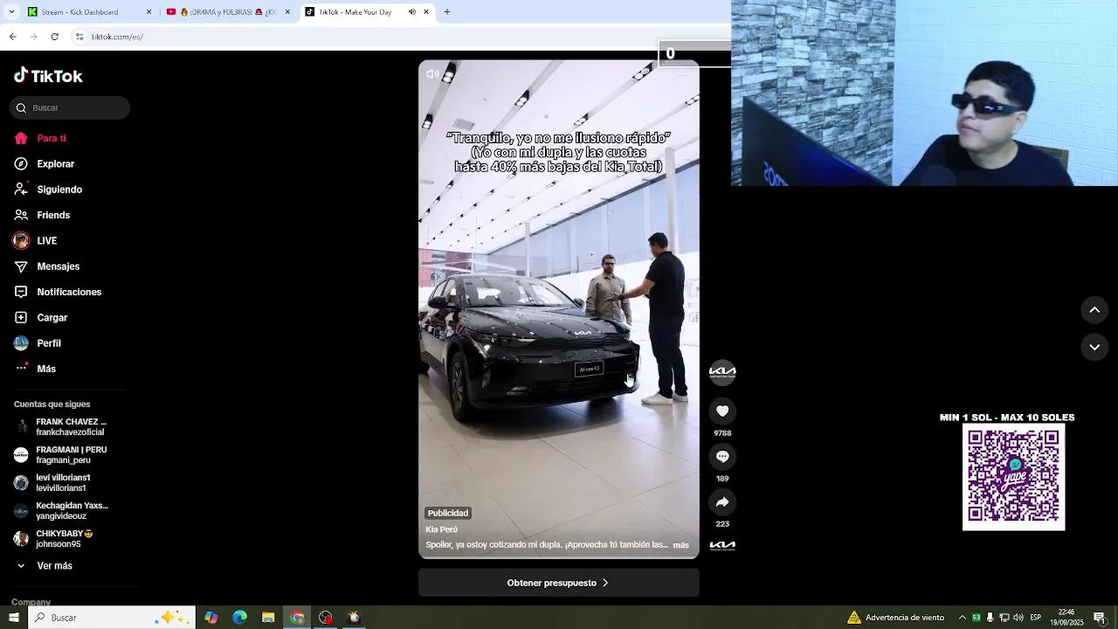Screen dimensions: 1118x629
Task: Click the Kia sound disc icon
Action: point(722,545)
